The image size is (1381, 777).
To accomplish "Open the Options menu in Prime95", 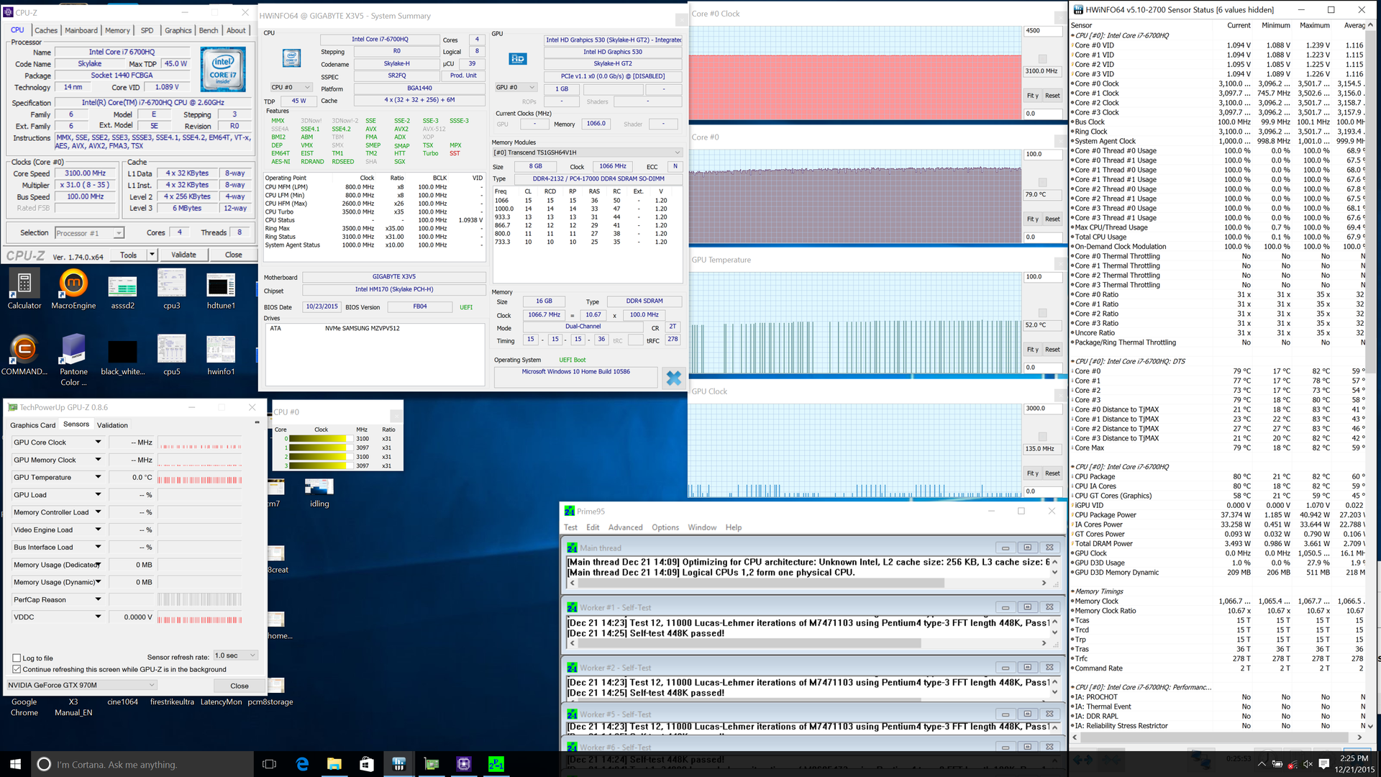I will tap(665, 527).
